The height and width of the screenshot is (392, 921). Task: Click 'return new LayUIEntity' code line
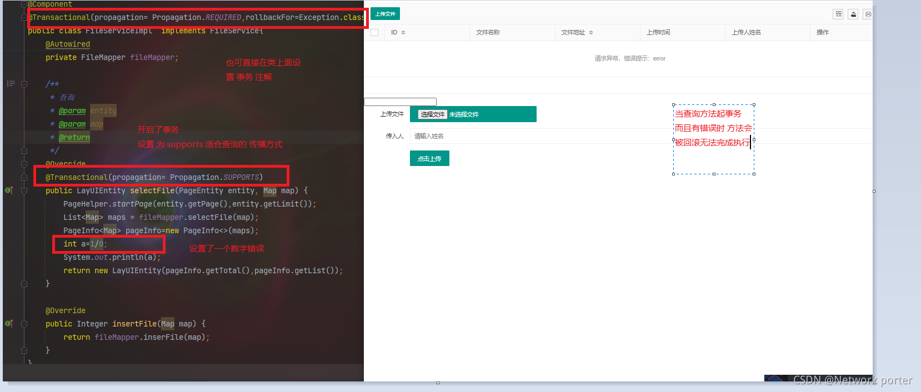[x=203, y=270]
